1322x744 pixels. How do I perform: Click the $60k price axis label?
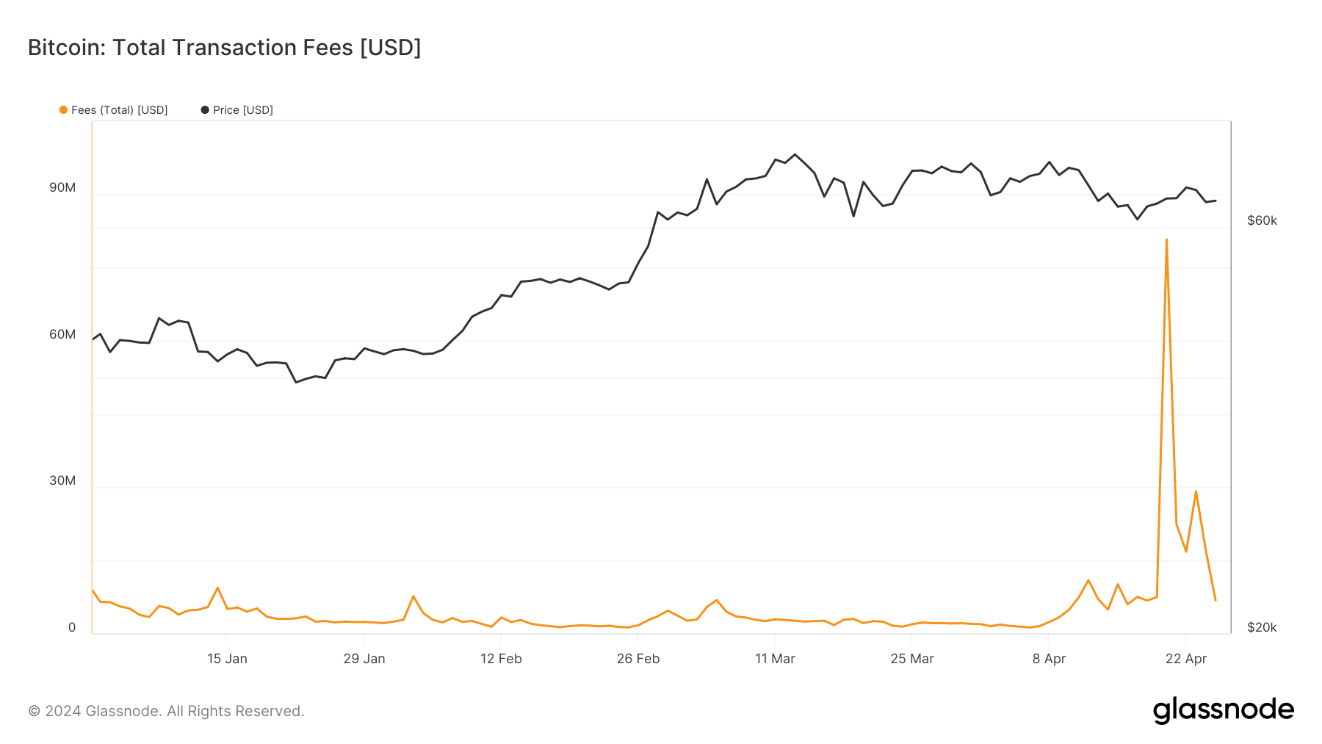(1262, 220)
